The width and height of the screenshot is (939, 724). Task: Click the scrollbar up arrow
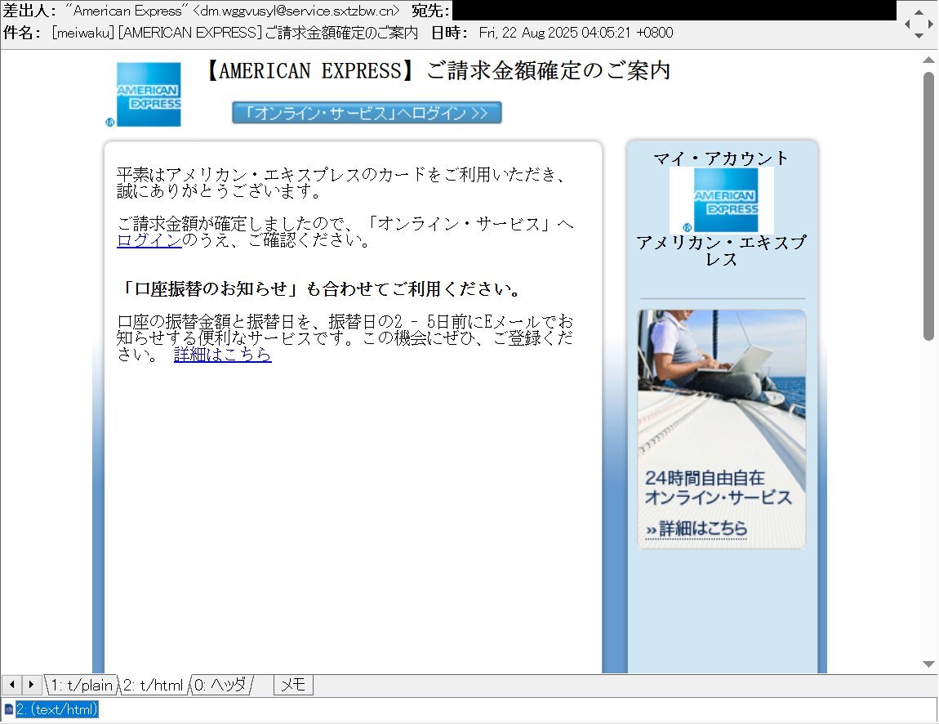pos(929,60)
